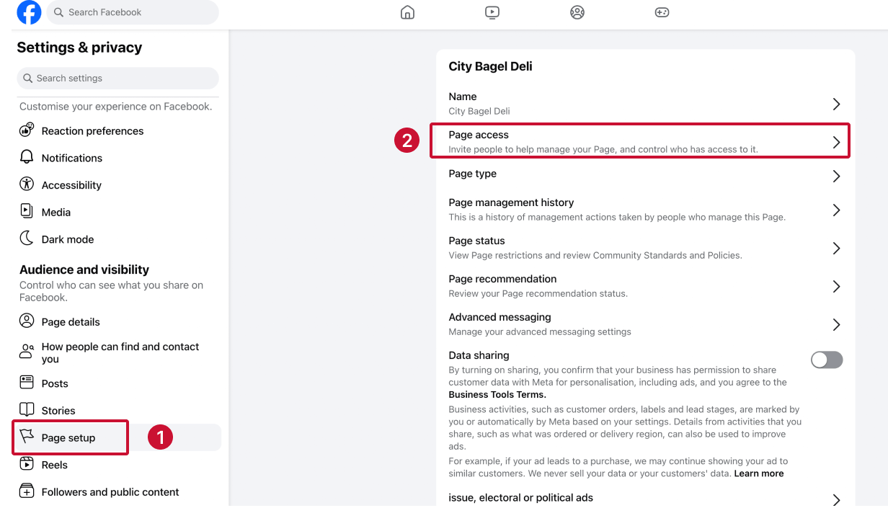Screen dimensions: 888x508
Task: Open Stories settings label
Action: [58, 411]
